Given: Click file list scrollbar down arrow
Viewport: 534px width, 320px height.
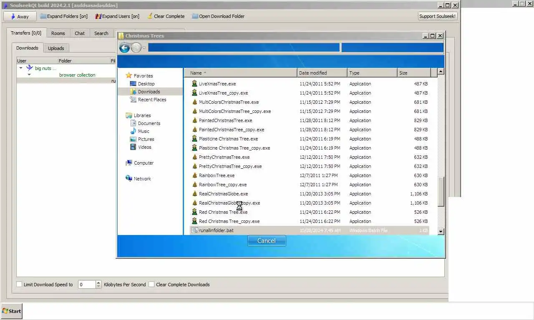Looking at the screenshot, I should point(441,231).
